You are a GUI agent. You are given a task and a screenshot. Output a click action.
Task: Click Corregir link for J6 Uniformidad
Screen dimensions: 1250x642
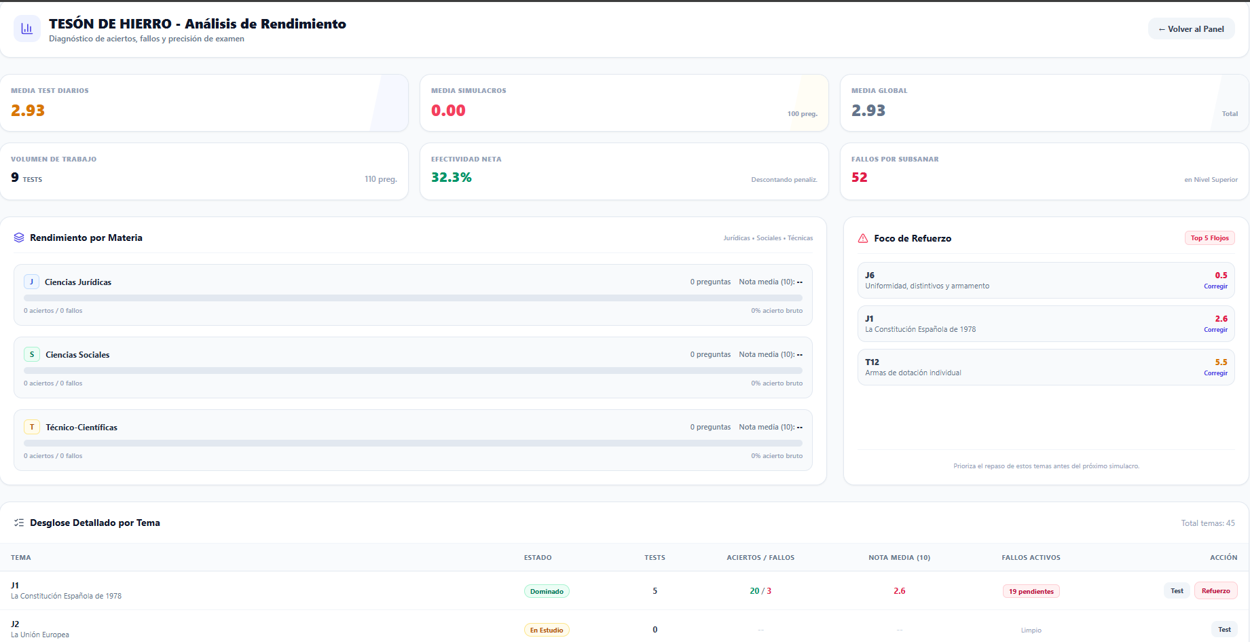click(x=1215, y=286)
